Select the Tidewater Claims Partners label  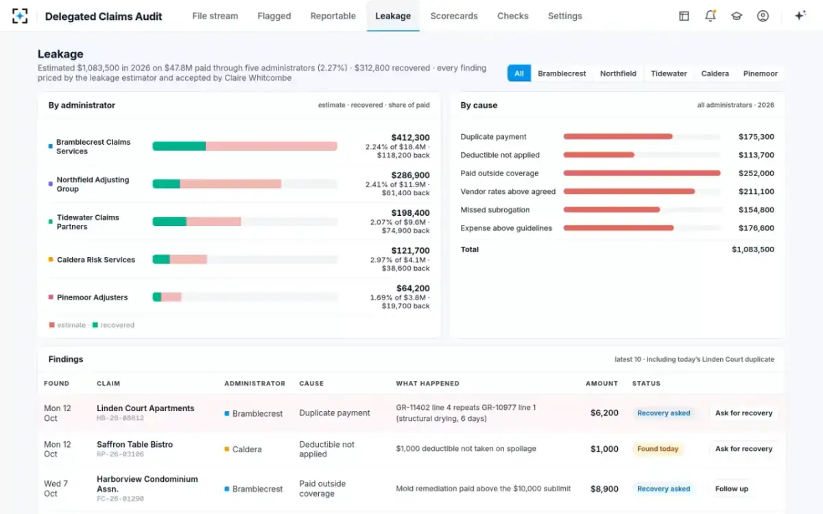[x=88, y=222]
